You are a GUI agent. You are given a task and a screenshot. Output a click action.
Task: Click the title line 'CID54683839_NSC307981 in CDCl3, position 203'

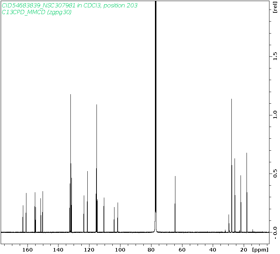[69, 5]
